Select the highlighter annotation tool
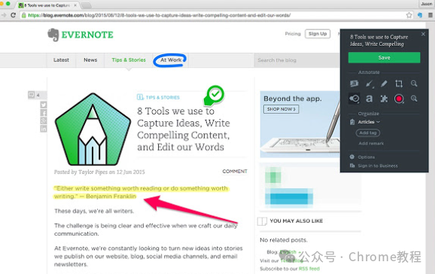Viewport: 435px width, 274px height. pyautogui.click(x=354, y=84)
